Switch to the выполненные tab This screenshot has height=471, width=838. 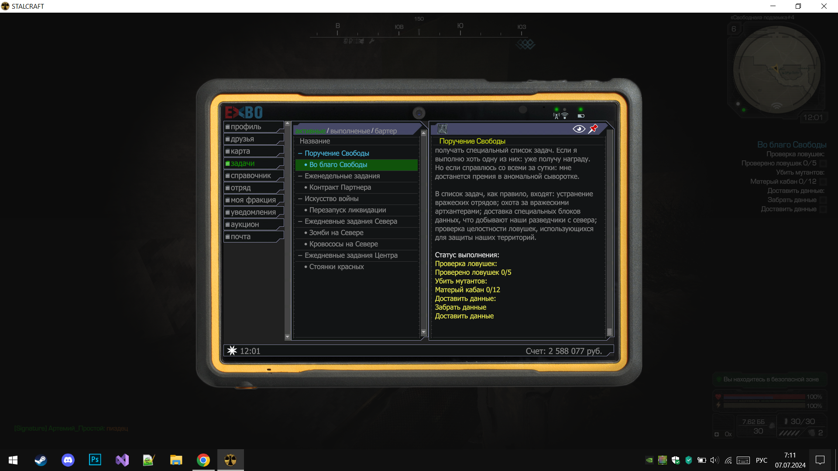click(x=350, y=131)
